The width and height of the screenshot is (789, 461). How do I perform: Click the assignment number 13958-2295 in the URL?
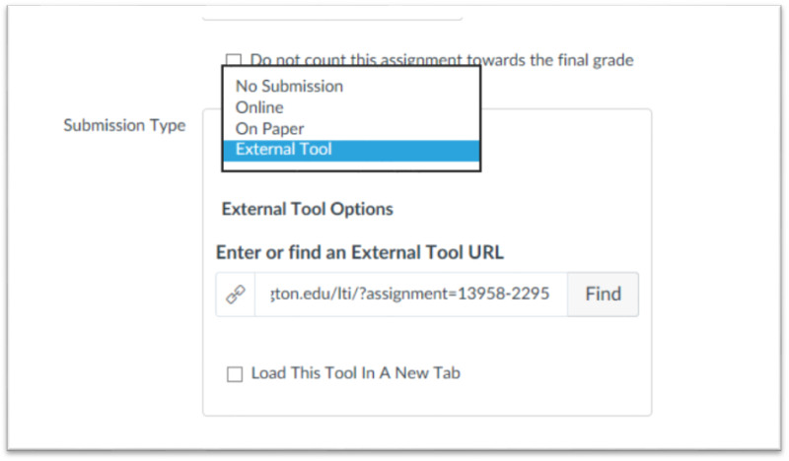tap(503, 294)
